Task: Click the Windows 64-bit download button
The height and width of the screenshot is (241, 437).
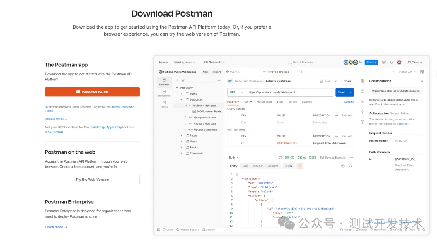Action: 92,92
